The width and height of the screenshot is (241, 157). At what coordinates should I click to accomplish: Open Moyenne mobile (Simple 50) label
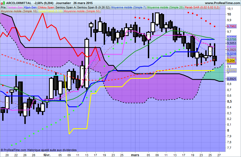click(x=82, y=11)
